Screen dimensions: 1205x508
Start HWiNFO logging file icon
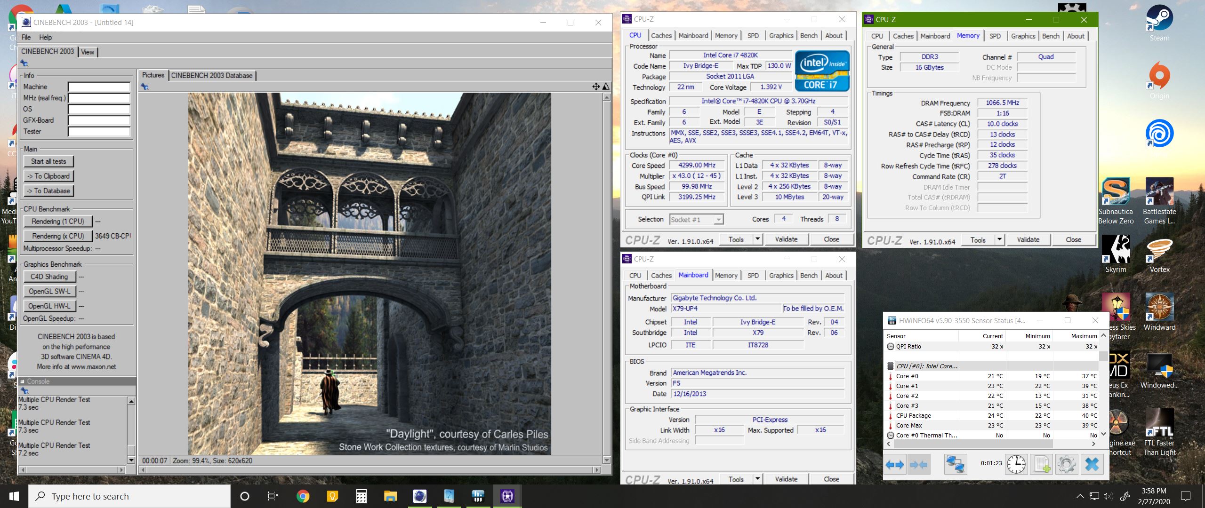pos(1041,465)
